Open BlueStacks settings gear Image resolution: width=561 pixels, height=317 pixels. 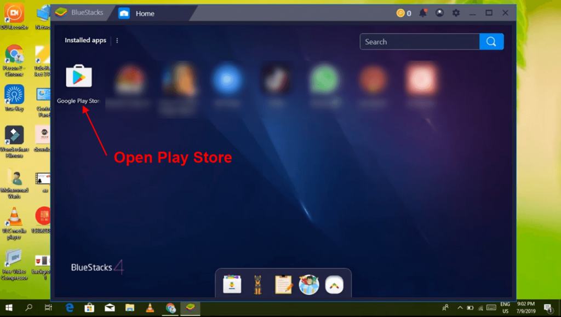pyautogui.click(x=456, y=13)
